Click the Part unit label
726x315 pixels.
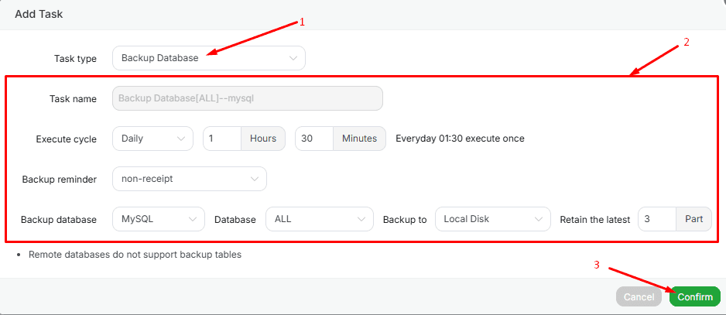[693, 219]
